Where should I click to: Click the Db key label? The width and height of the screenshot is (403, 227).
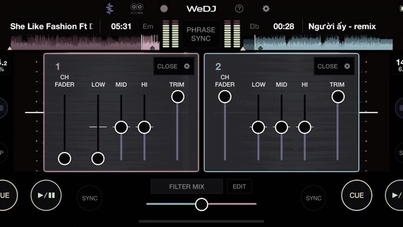click(255, 26)
